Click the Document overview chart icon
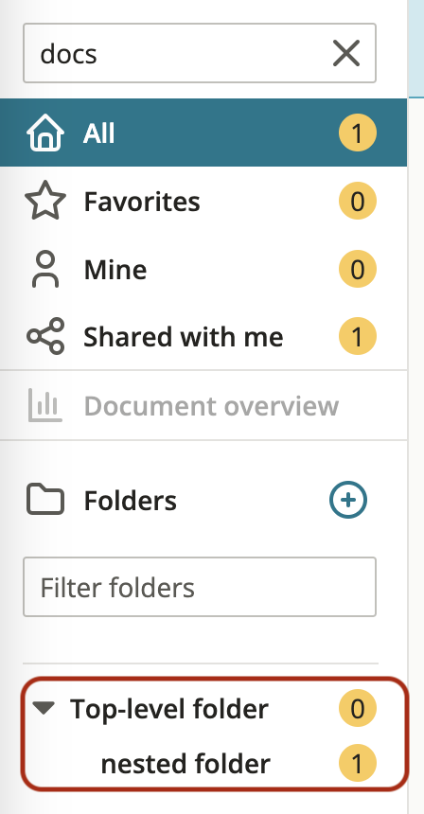This screenshot has width=424, height=814. tap(45, 405)
